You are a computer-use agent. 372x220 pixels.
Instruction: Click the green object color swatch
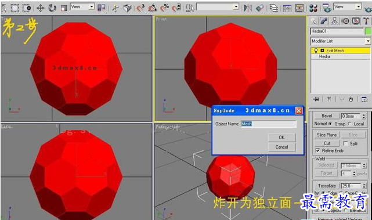point(368,31)
